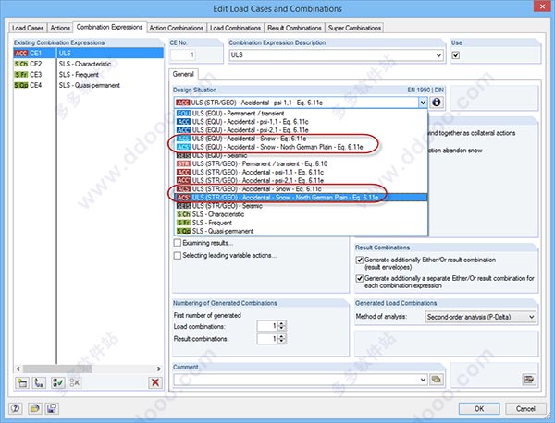555x423 pixels.
Task: Select ULS (EQU) - Seismic option
Action: point(302,155)
